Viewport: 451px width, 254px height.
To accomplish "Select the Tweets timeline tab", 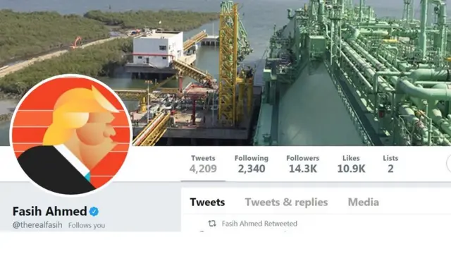I will click(207, 202).
